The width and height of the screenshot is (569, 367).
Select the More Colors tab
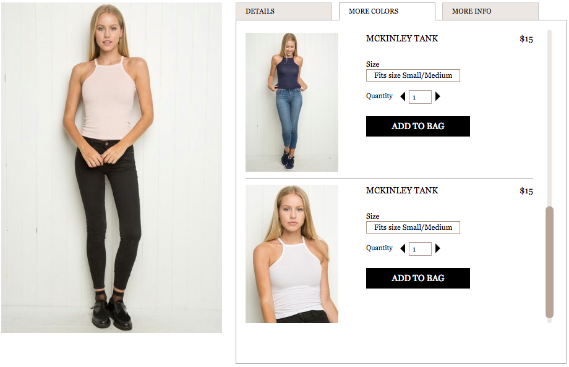(387, 11)
